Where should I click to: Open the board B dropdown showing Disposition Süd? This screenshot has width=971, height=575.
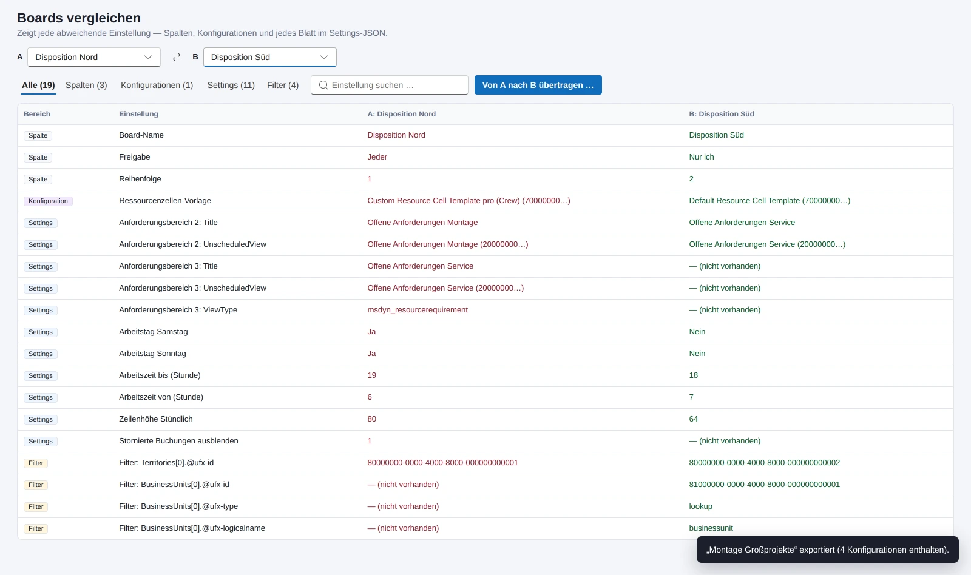(269, 57)
